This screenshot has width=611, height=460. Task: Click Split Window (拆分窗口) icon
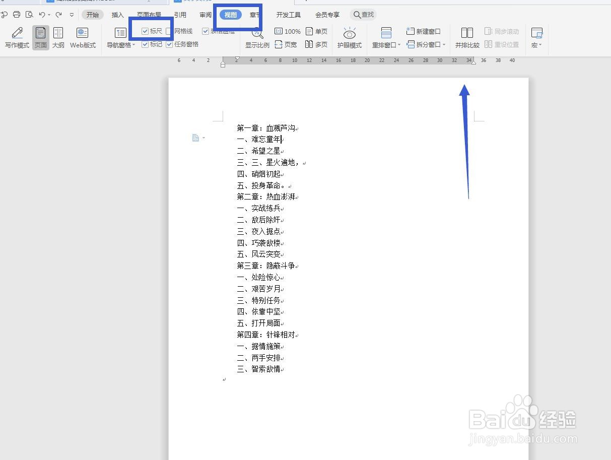[x=411, y=44]
